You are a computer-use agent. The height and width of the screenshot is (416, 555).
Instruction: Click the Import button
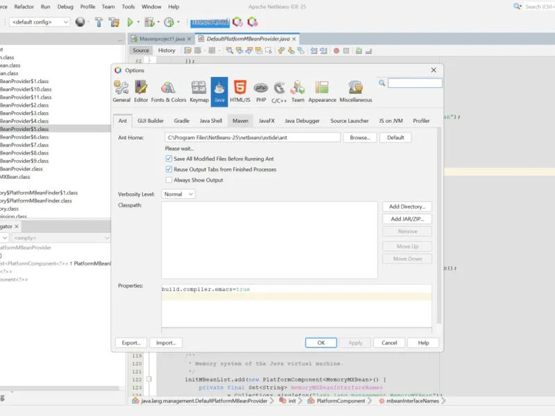tap(166, 343)
